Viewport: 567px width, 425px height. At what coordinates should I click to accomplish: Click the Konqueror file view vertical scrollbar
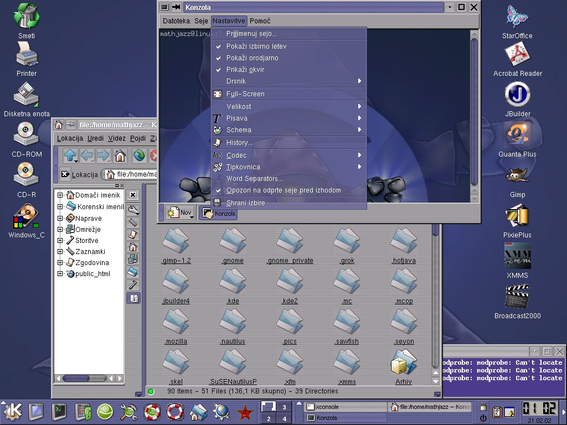[435, 304]
